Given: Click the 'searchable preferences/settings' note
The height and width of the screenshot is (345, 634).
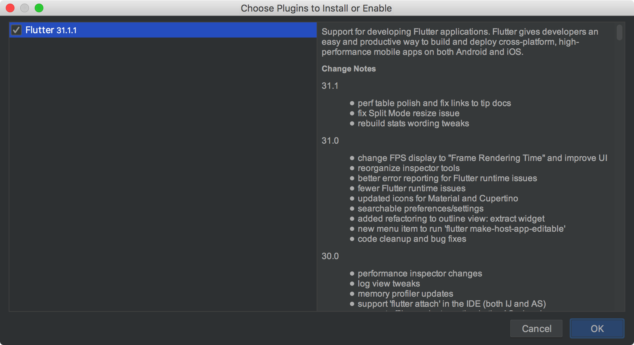Looking at the screenshot, I should point(420,209).
